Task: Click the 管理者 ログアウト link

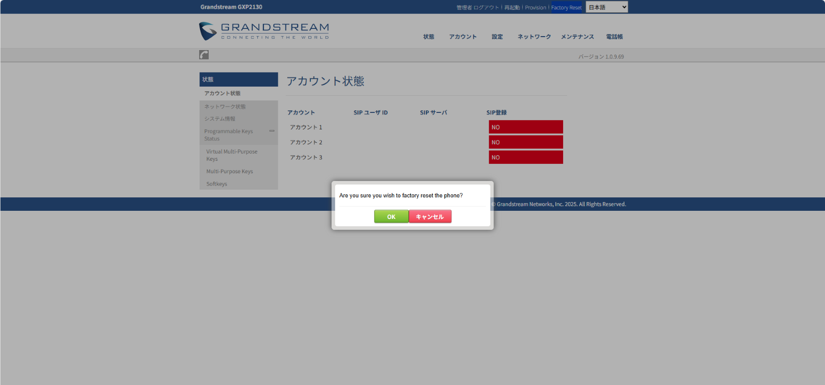Action: [x=477, y=8]
